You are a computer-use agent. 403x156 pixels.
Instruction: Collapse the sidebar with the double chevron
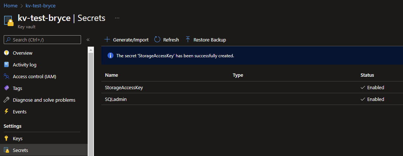pyautogui.click(x=88, y=40)
